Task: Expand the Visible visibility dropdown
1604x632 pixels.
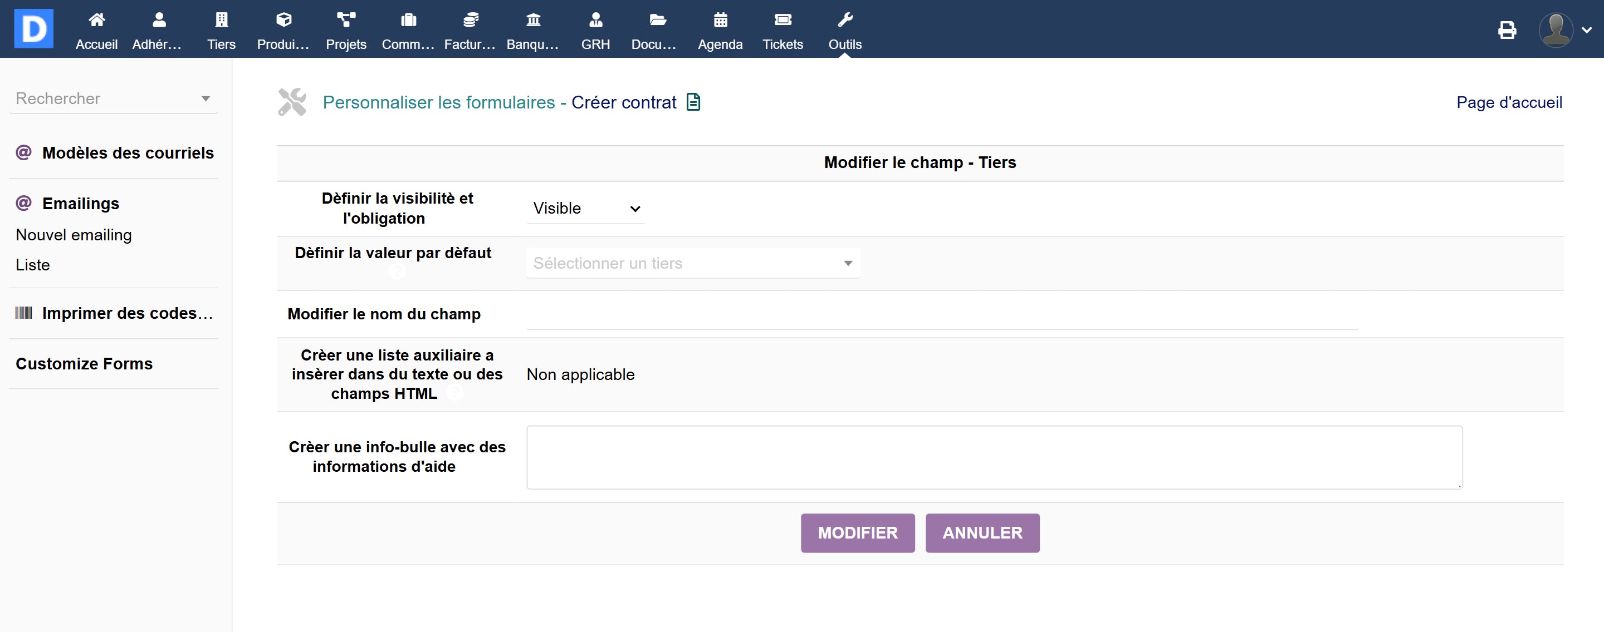Action: pos(585,209)
